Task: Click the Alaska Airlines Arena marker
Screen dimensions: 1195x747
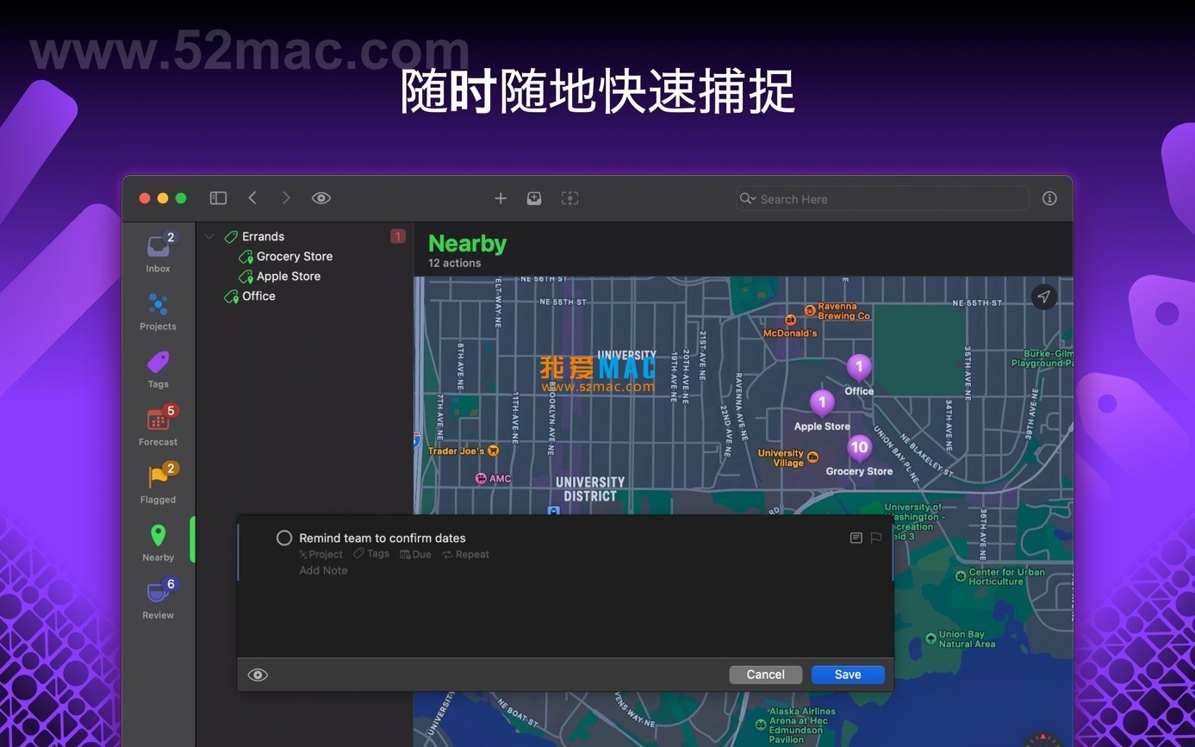Action: [760, 725]
